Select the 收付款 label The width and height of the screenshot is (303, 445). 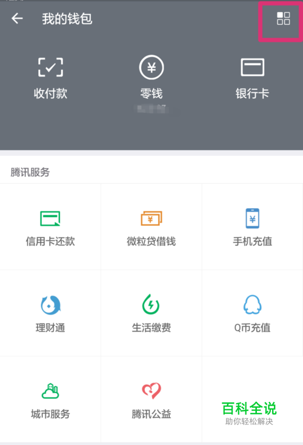(51, 93)
